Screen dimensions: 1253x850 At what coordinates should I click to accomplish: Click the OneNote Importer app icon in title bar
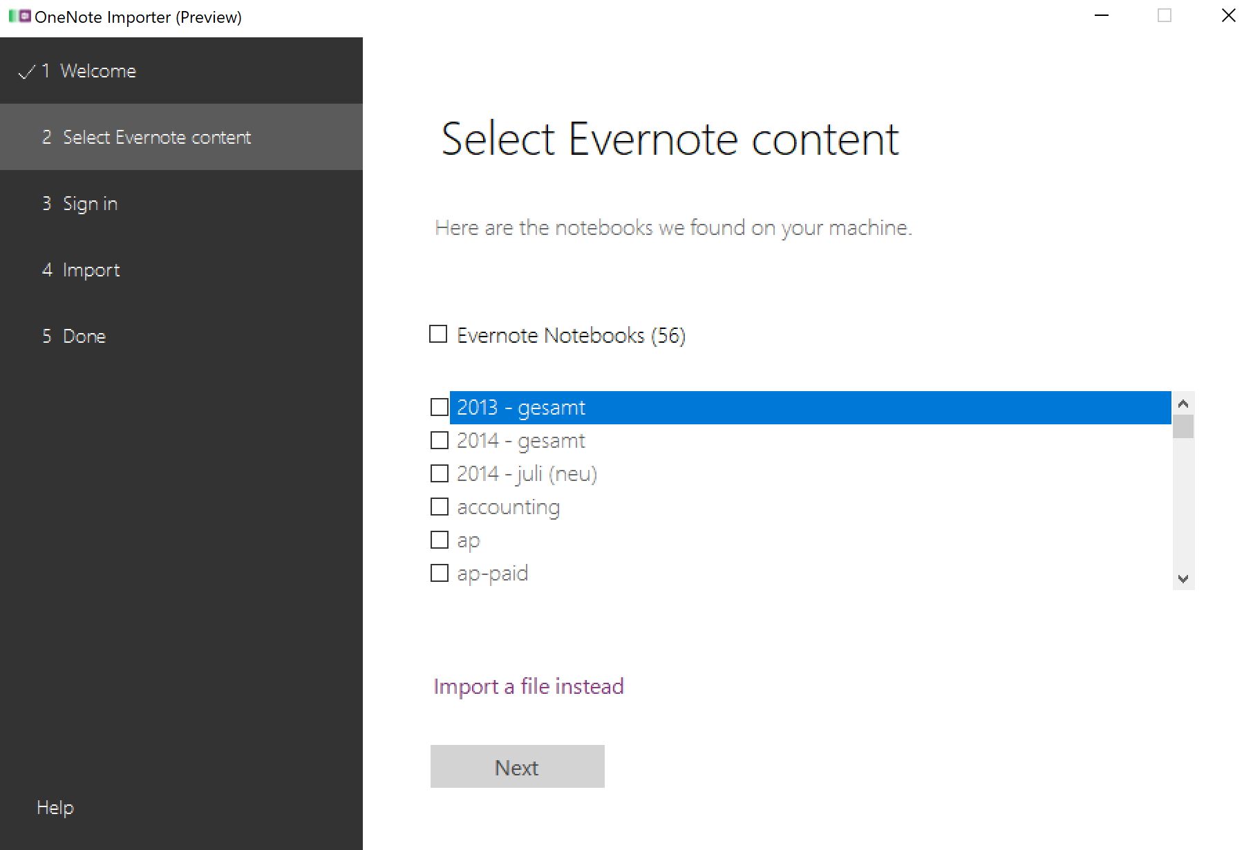pos(19,16)
